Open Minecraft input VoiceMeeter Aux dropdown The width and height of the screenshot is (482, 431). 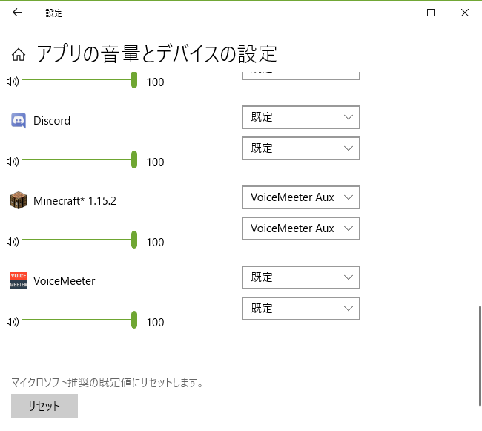tap(301, 228)
